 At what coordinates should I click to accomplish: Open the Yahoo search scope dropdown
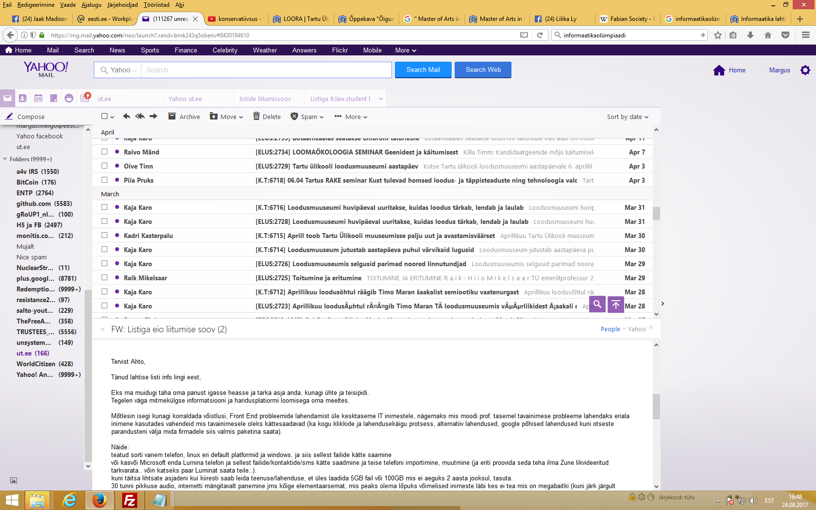pos(119,70)
